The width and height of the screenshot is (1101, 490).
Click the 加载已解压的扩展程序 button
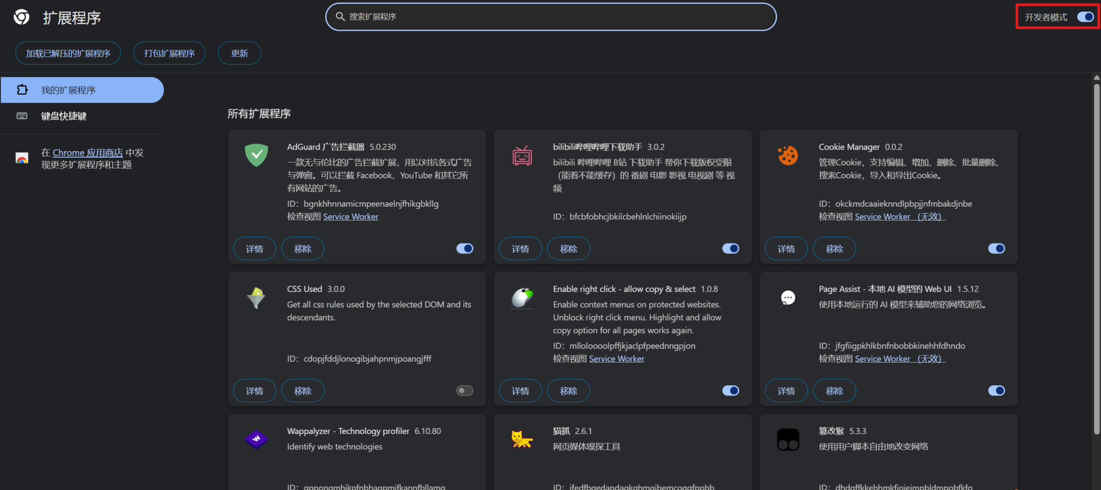point(68,53)
